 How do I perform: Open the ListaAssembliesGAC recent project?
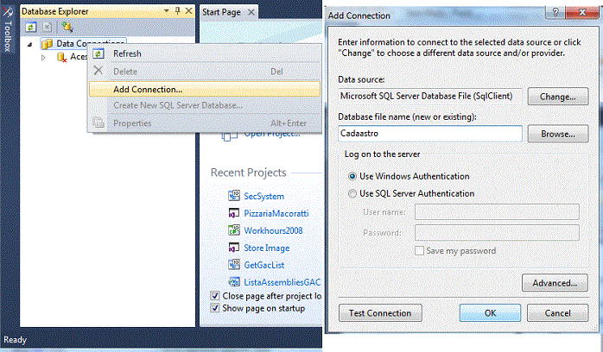(x=282, y=282)
